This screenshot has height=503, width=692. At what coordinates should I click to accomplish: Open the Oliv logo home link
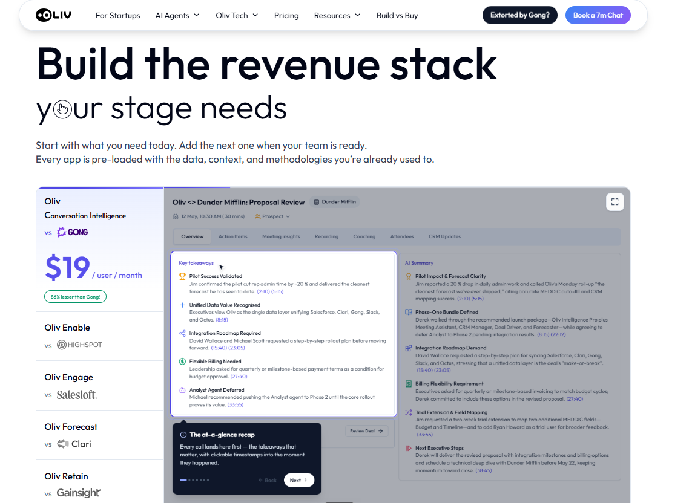coord(53,16)
